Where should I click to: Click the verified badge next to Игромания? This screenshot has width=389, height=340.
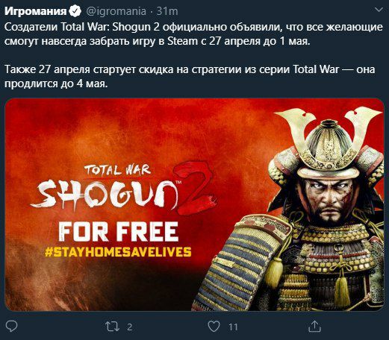tap(75, 11)
